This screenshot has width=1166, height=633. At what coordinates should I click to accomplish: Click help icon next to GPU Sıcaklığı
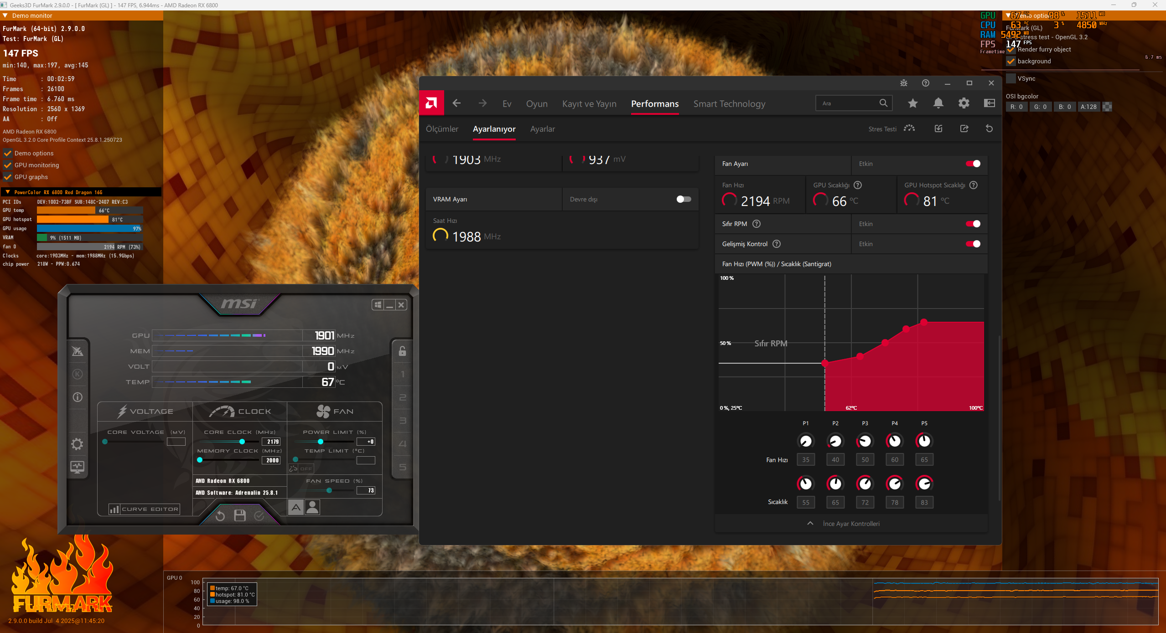tap(858, 185)
